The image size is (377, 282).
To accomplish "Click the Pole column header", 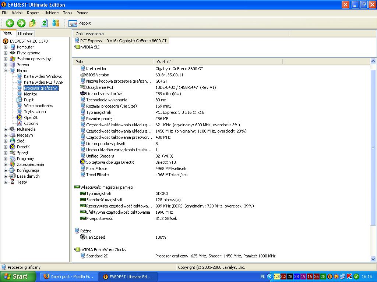I will click(x=113, y=62).
